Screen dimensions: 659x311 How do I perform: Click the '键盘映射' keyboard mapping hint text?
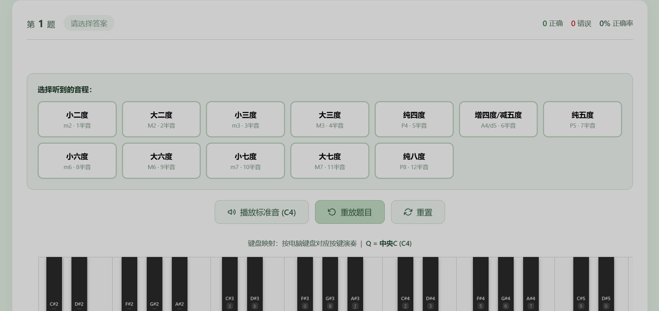(x=330, y=243)
